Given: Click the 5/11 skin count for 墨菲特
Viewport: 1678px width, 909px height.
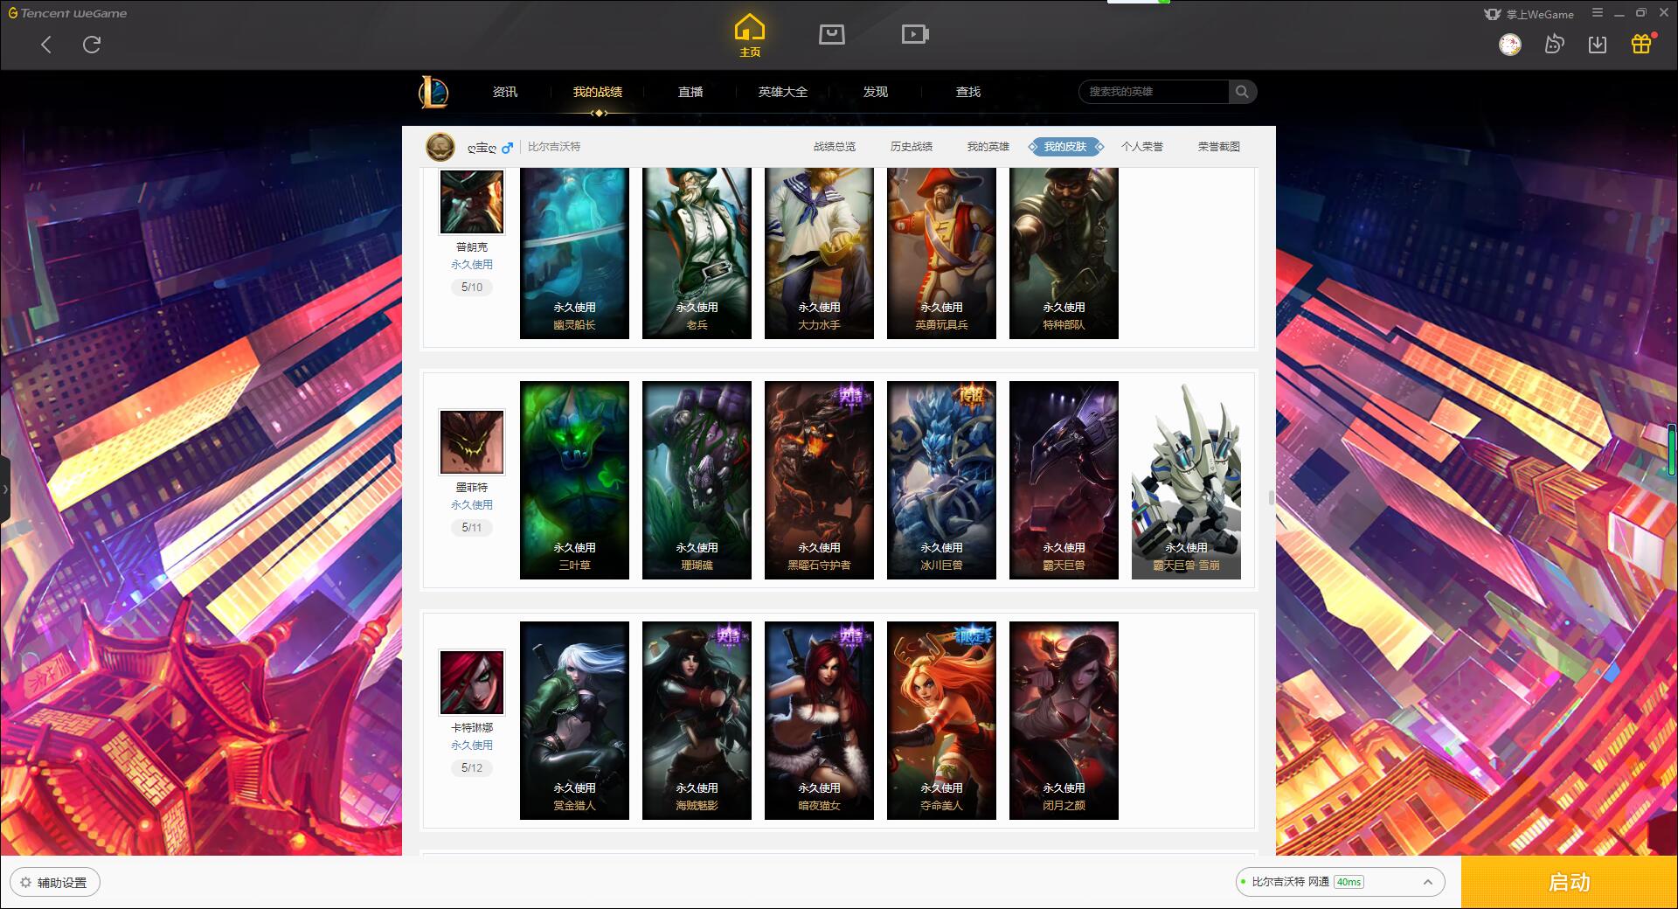Looking at the screenshot, I should pos(472,527).
